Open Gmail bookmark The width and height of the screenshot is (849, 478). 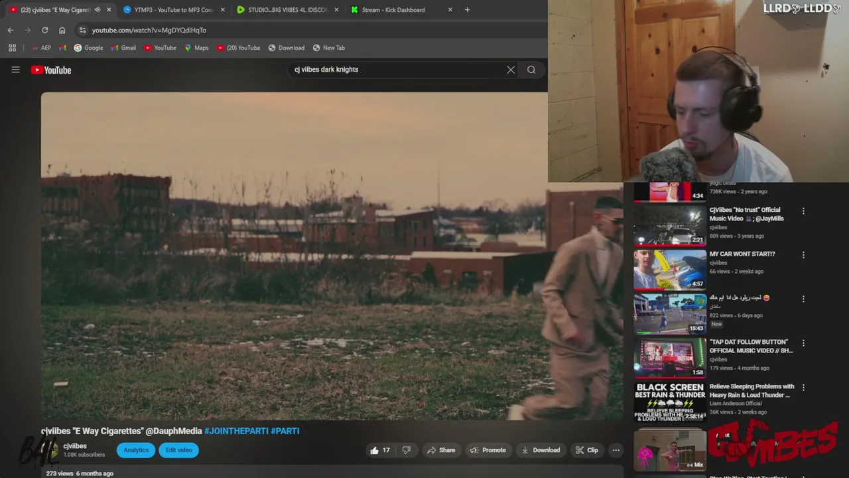[x=123, y=48]
